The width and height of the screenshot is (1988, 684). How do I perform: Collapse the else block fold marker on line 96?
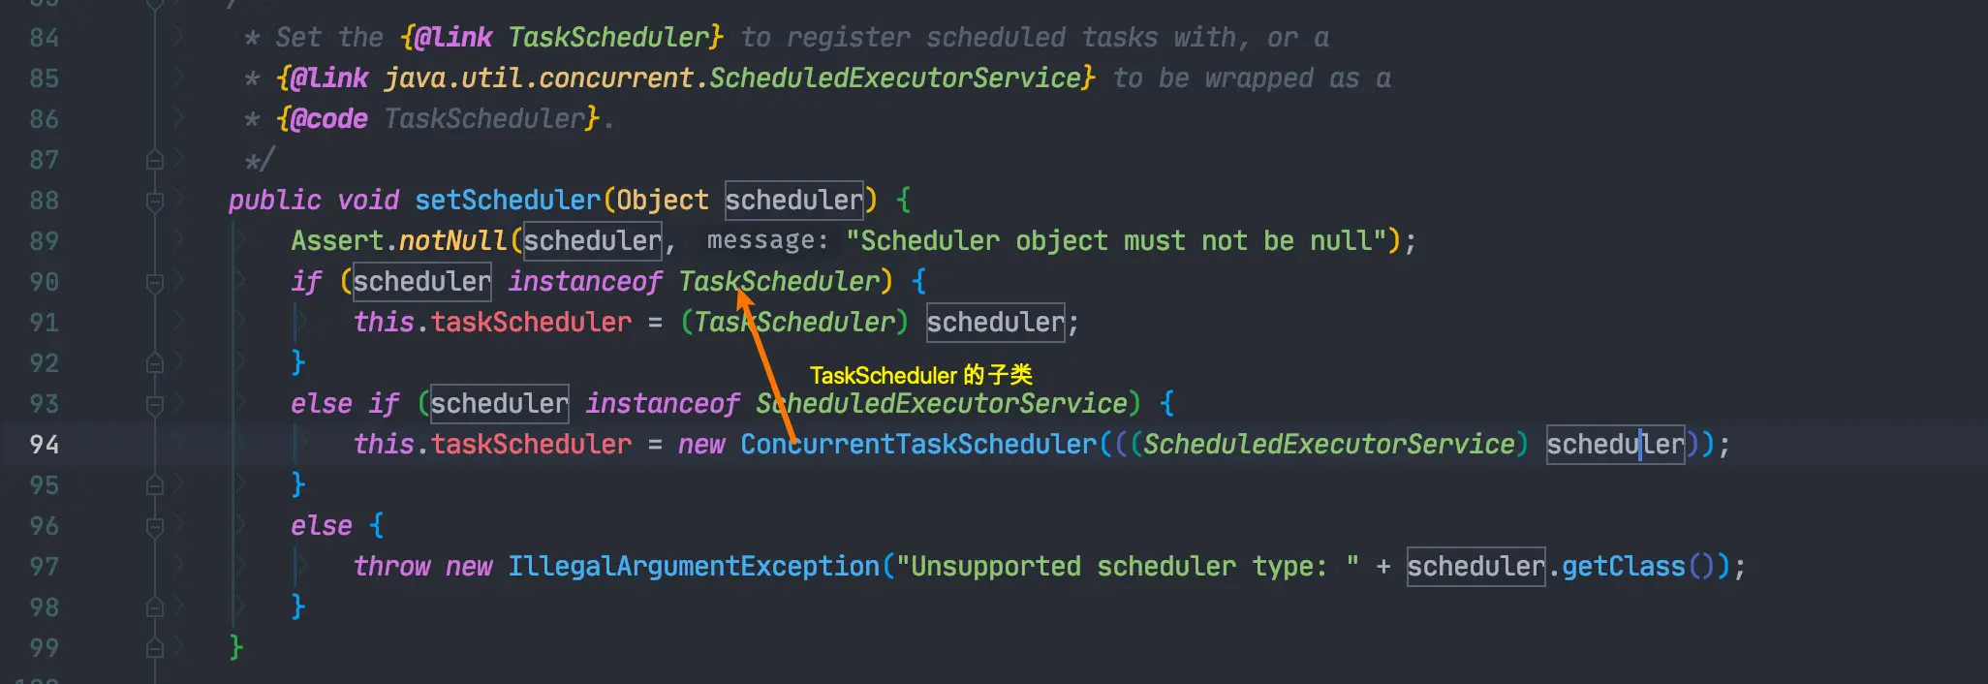click(x=154, y=527)
